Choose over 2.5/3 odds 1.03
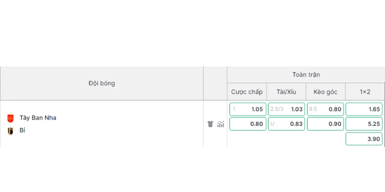This screenshot has width=385, height=192. click(286, 109)
